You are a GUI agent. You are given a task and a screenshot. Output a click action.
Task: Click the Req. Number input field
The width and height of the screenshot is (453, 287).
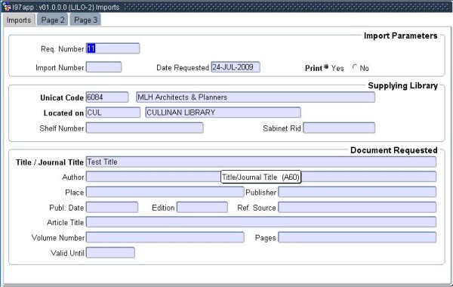[x=113, y=48]
